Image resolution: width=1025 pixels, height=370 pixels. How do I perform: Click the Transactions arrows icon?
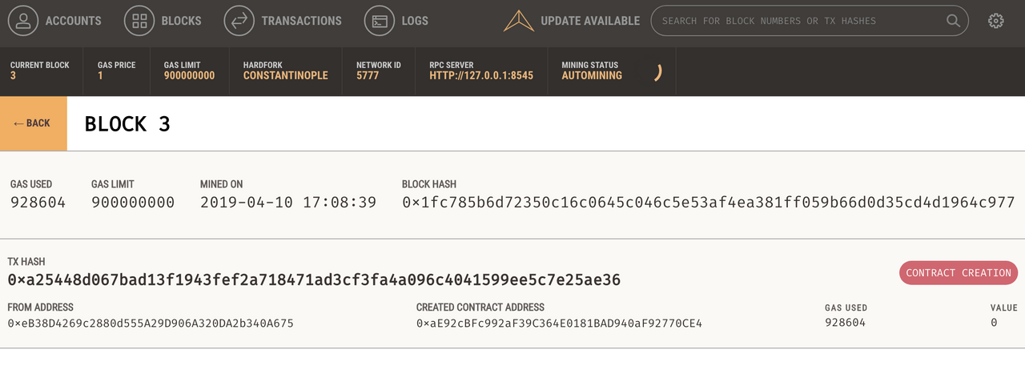click(x=239, y=21)
